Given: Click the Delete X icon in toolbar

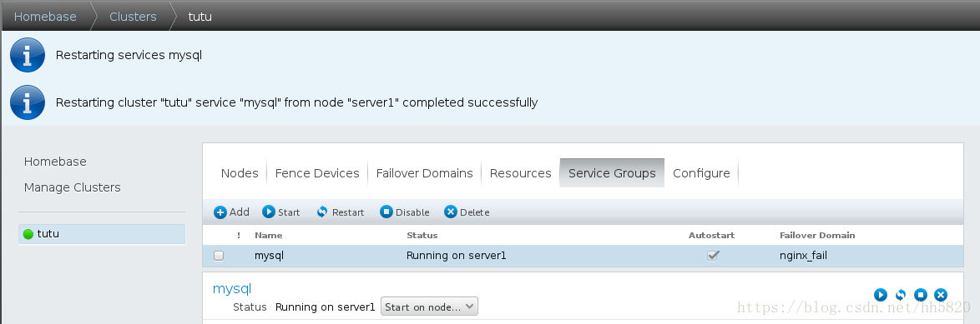Looking at the screenshot, I should click(451, 212).
